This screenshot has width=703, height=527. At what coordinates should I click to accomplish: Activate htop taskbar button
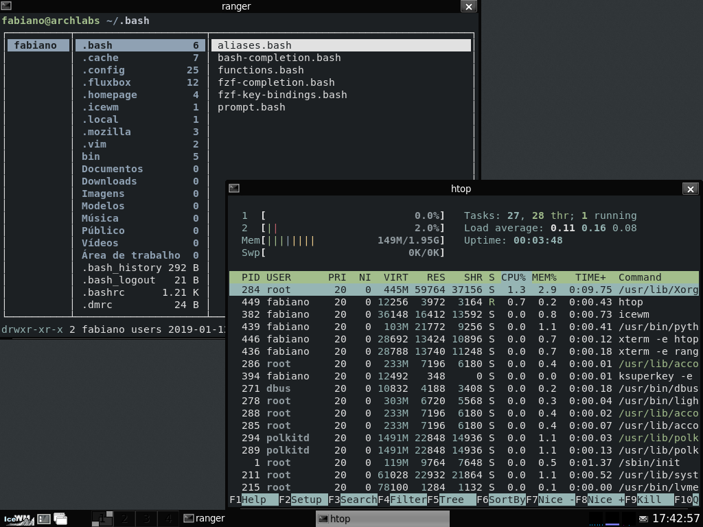(382, 519)
